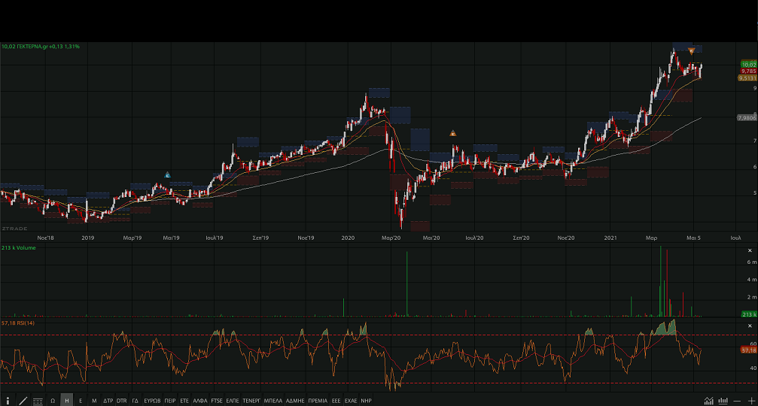Screen dimensions: 758x406
Task: Click the info icon in bottom toolbar
Action: click(x=8, y=401)
